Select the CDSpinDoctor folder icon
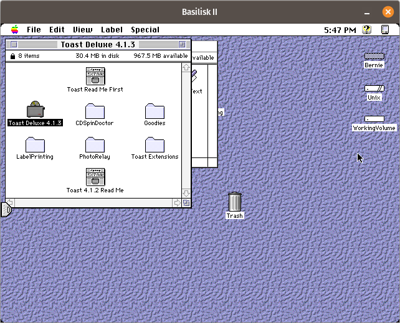 95,111
